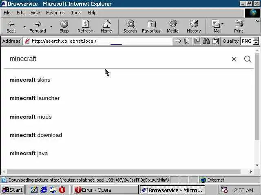Click the Downloading picture status text
Image resolution: width=261 pixels, height=195 pixels.
click(x=89, y=180)
